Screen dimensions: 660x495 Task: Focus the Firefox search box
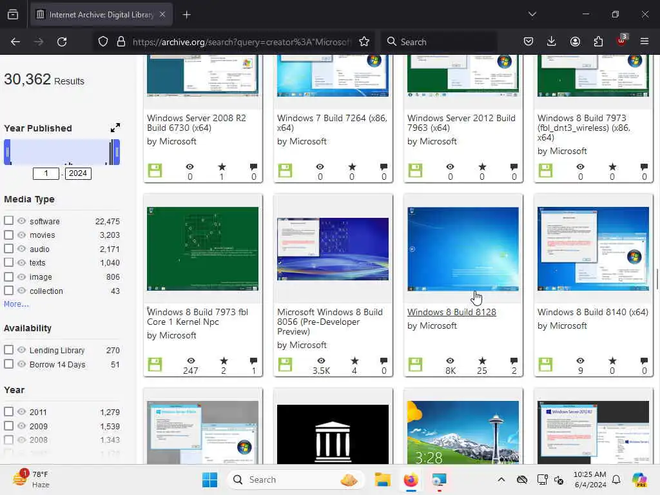(439, 42)
